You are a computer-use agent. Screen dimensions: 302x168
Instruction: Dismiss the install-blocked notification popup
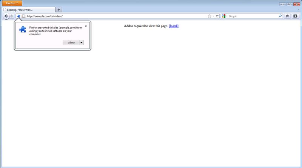pyautogui.click(x=86, y=26)
